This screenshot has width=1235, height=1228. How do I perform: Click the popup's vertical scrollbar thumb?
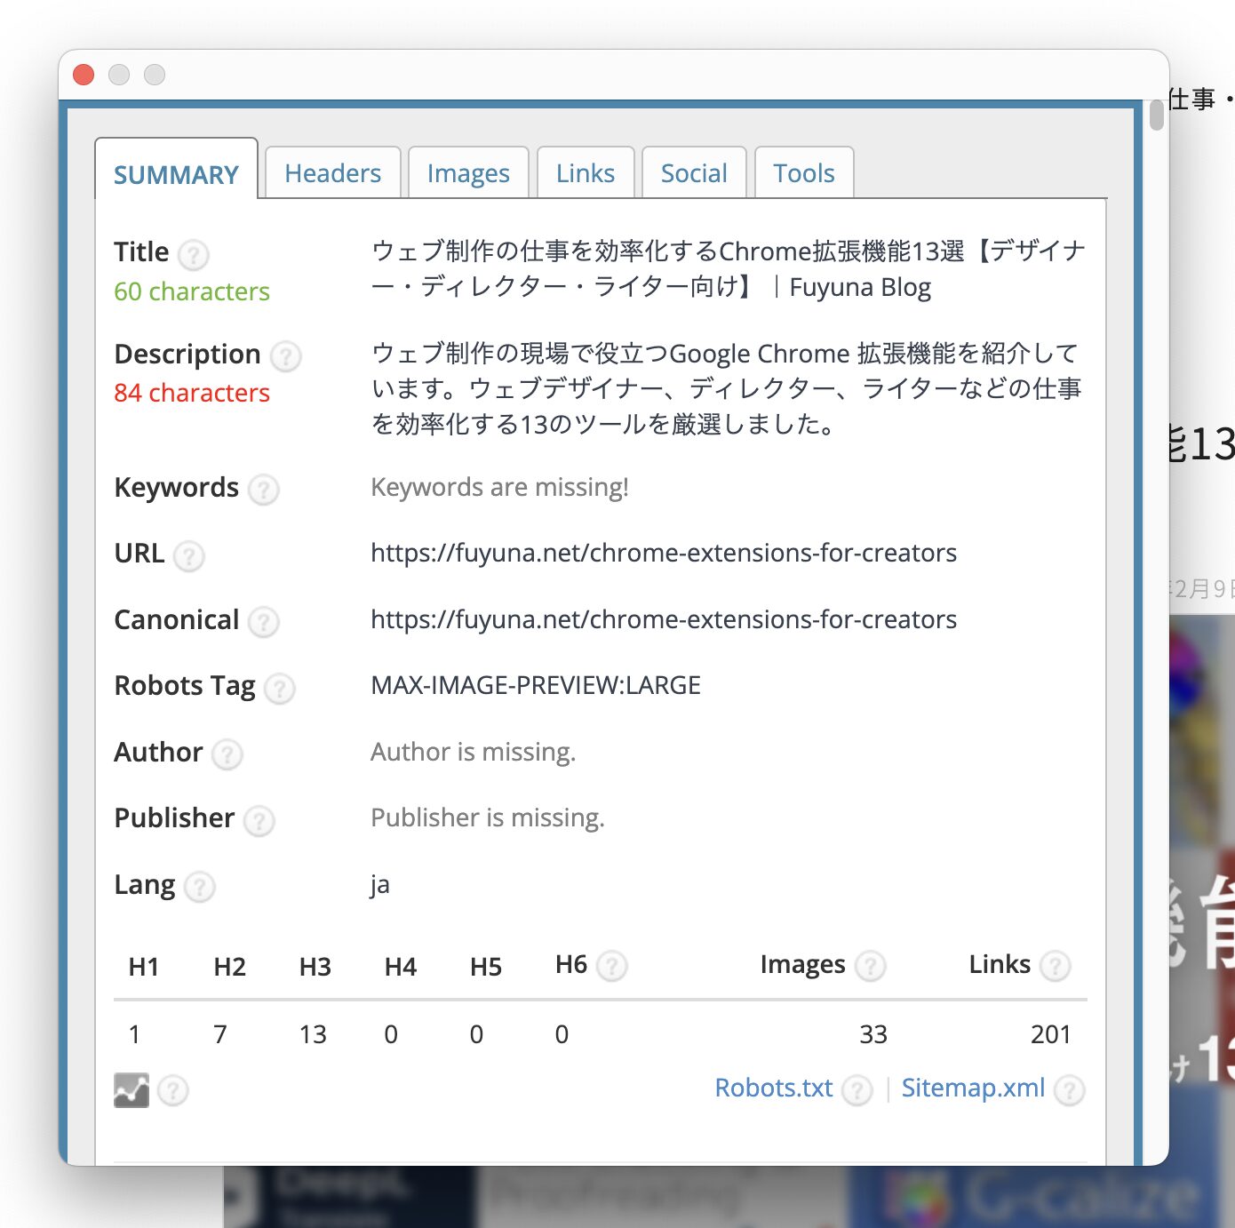1156,116
